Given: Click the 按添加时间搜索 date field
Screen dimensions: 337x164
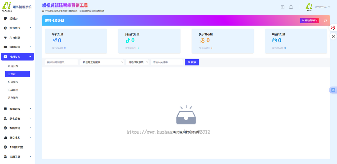Looking at the screenshot, I should click(62, 62).
